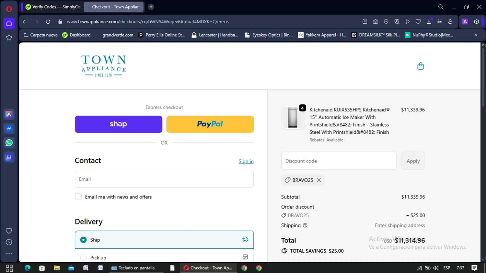Image resolution: width=486 pixels, height=273 pixels.
Task: Focus the Email input field
Action: tap(164, 179)
